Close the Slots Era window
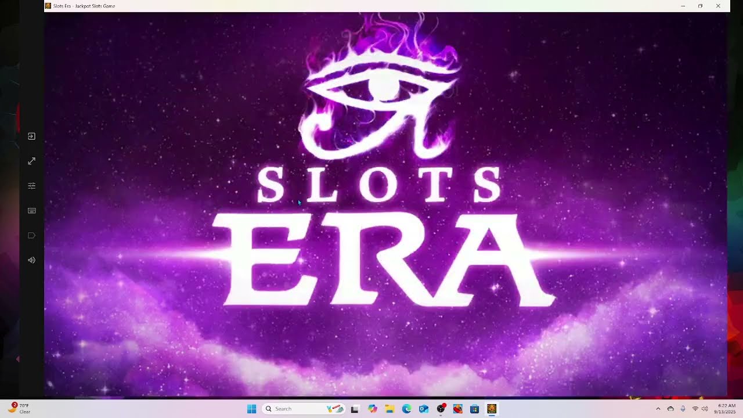Image resolution: width=743 pixels, height=418 pixels. click(718, 6)
